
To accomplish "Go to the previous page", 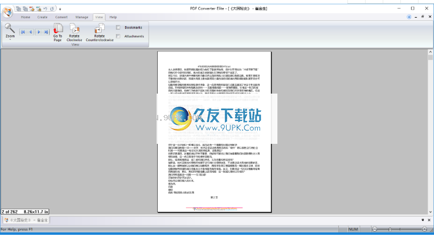I will (x=30, y=32).
